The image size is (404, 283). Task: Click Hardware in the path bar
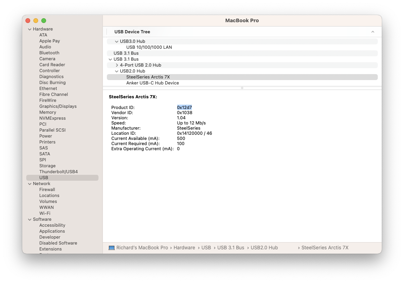tap(184, 248)
